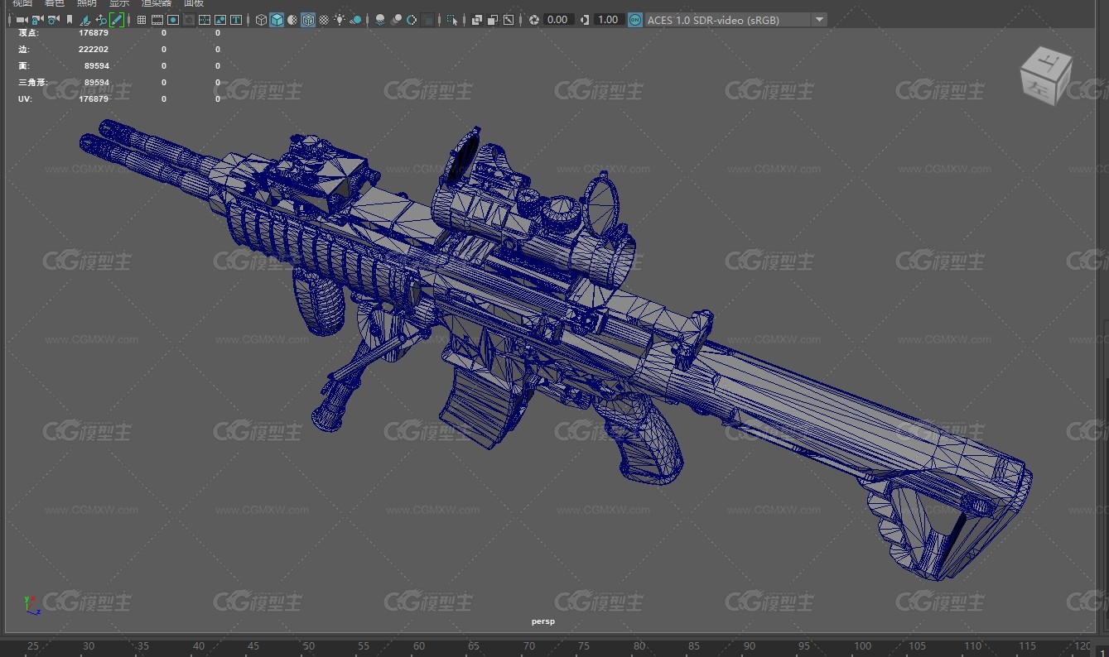The width and height of the screenshot is (1109, 657).
Task: Click the Exposure aperture icon
Action: pyautogui.click(x=534, y=20)
